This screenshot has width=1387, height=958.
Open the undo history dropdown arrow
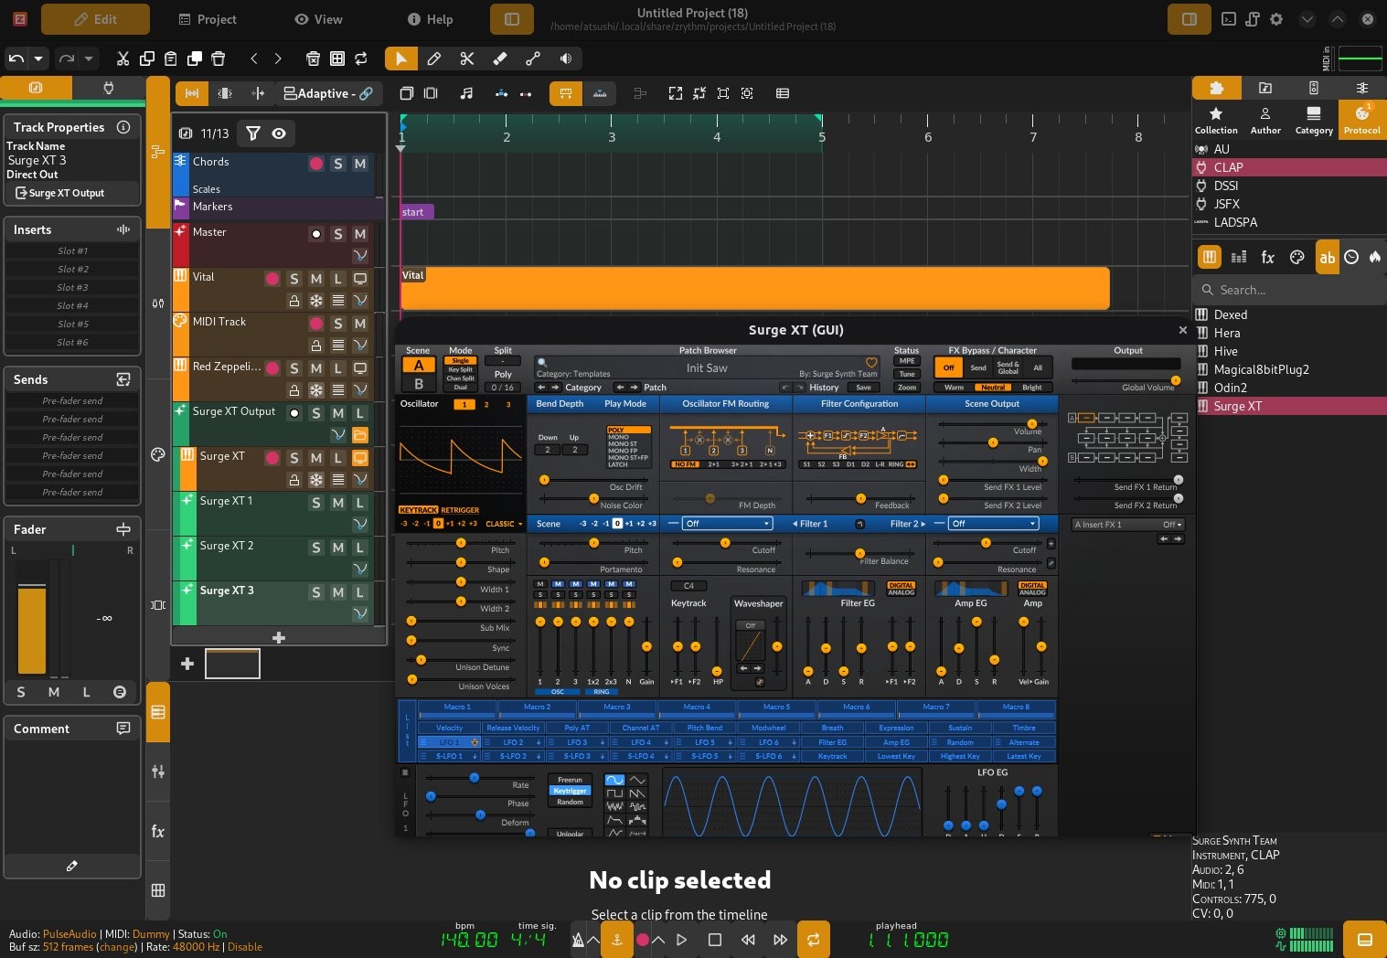pyautogui.click(x=38, y=59)
